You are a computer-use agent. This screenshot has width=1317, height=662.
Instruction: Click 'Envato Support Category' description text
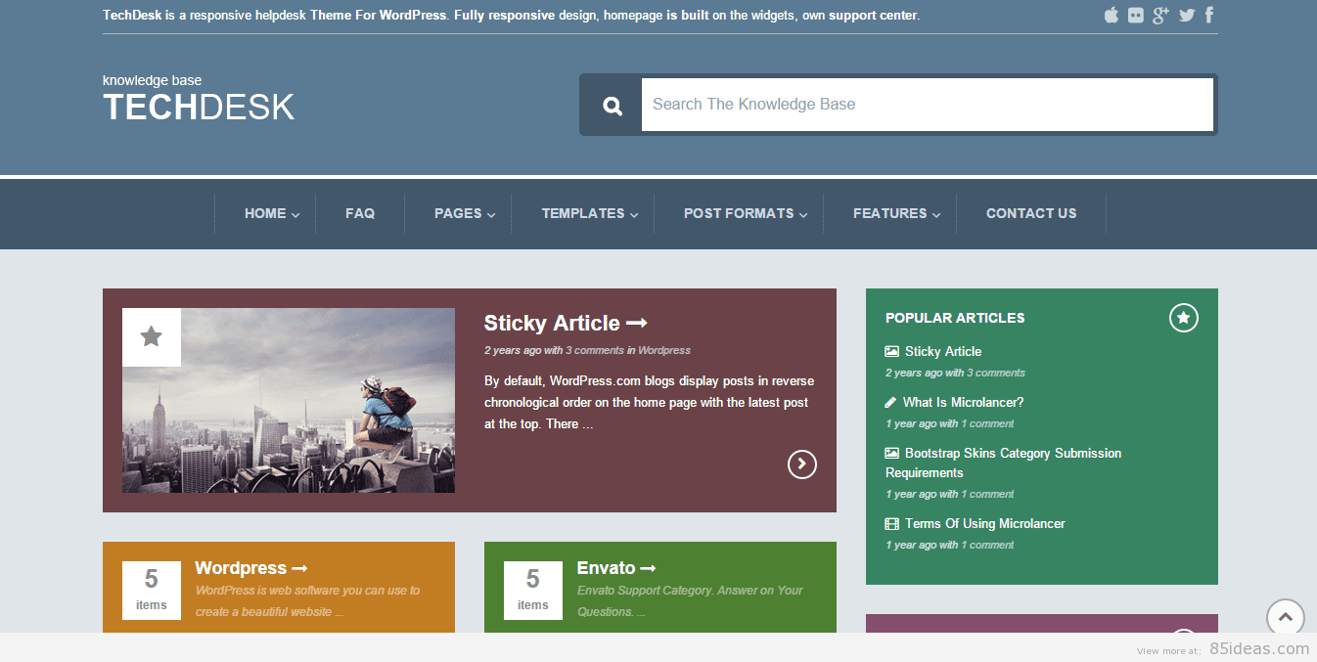tap(690, 600)
